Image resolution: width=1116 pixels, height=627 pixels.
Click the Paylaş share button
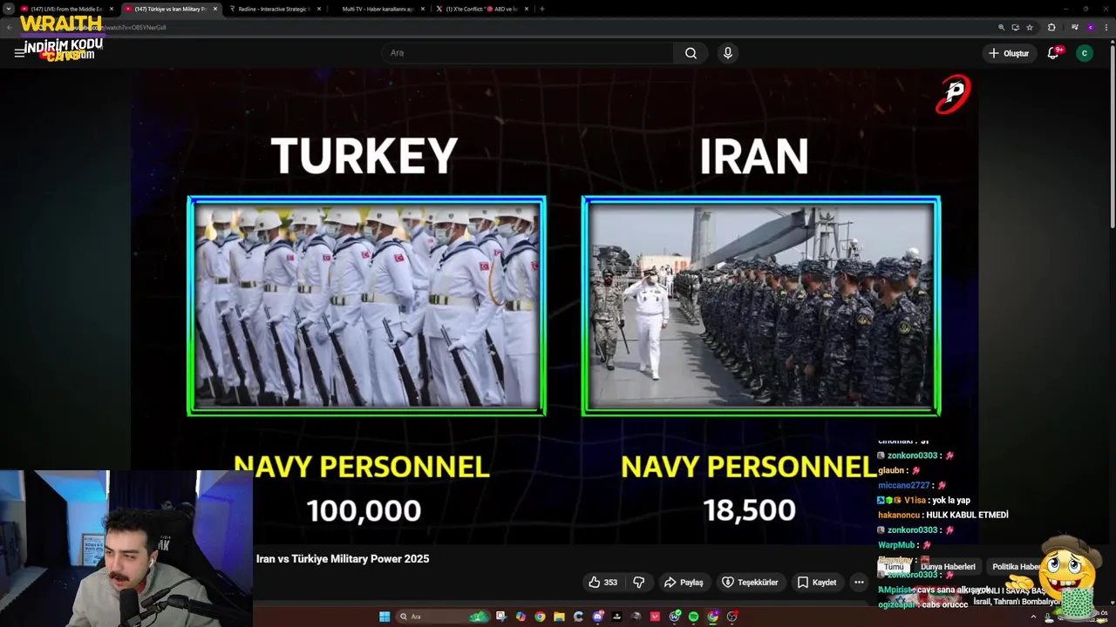684,583
